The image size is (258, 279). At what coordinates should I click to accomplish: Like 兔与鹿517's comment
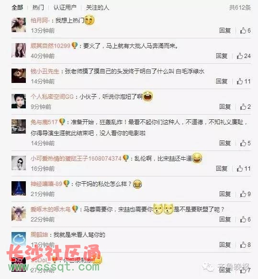pos(245,143)
